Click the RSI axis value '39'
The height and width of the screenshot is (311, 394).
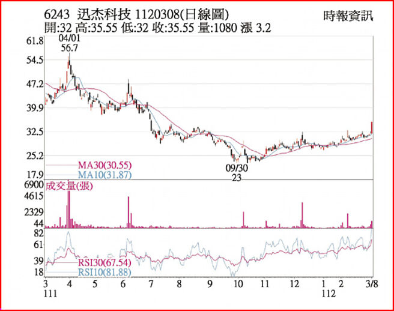(38, 261)
